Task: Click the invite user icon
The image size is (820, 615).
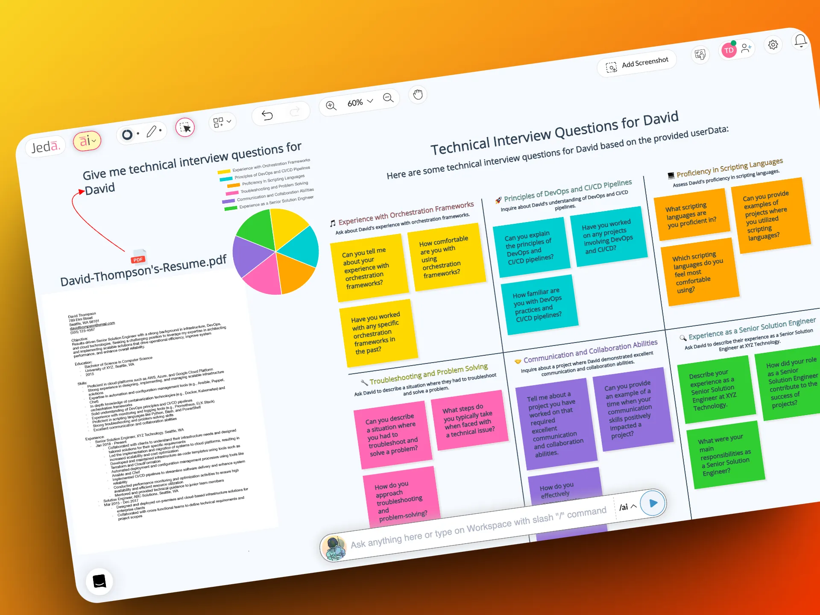Action: click(x=746, y=48)
